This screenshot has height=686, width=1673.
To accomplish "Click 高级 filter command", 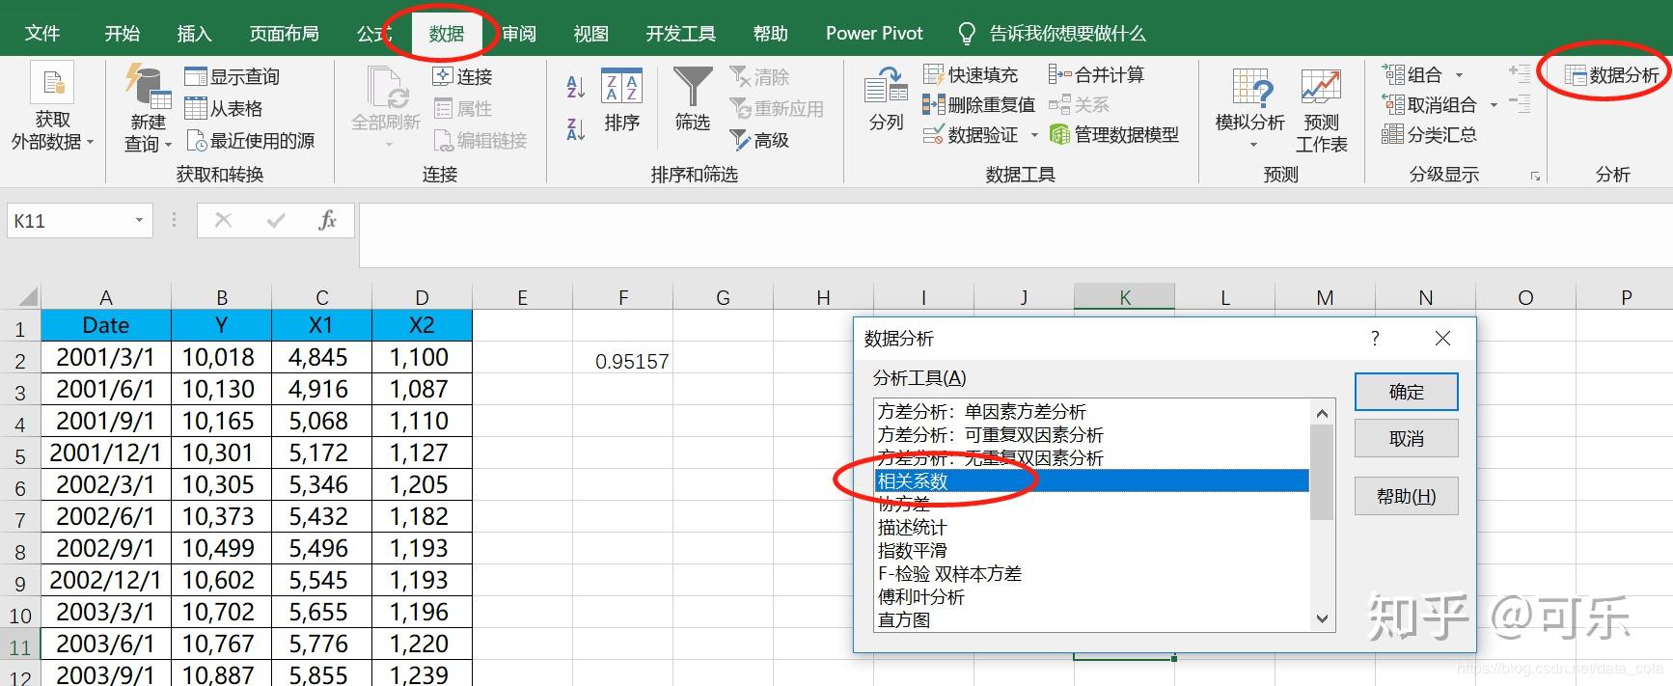I will click(x=759, y=141).
